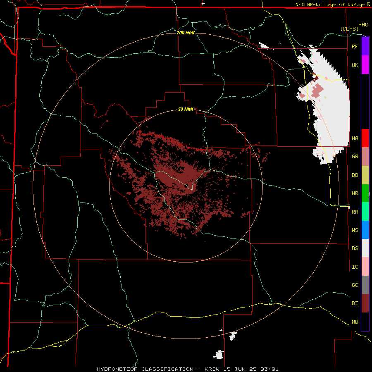The height and width of the screenshot is (372, 372).
Task: Click the KRIW radar site center point
Action: (186, 186)
